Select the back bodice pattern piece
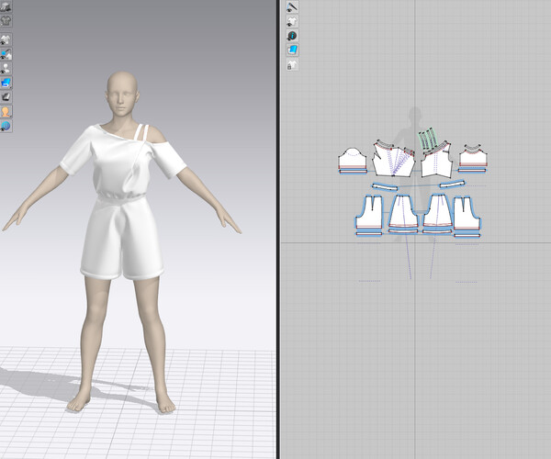The height and width of the screenshot is (459, 551). 437,162
